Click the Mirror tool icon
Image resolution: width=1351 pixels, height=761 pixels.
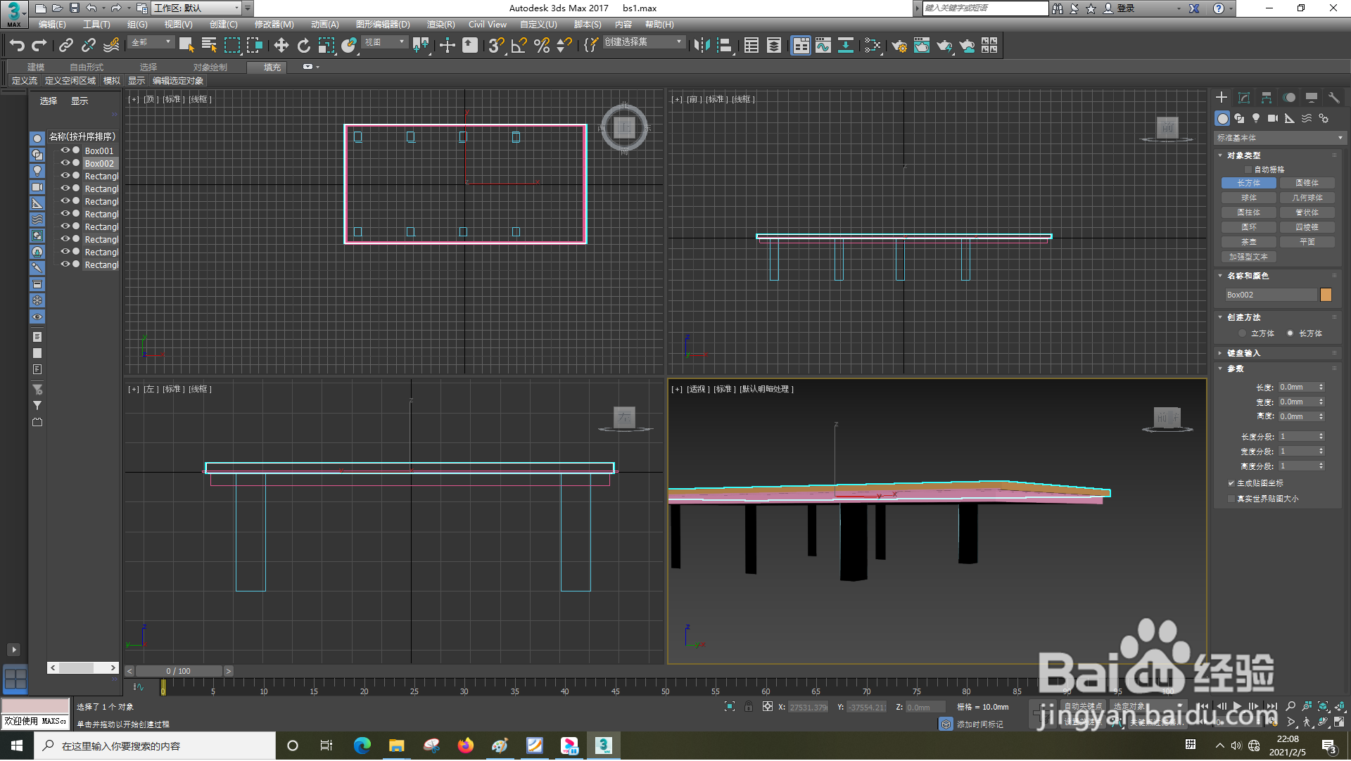(701, 46)
